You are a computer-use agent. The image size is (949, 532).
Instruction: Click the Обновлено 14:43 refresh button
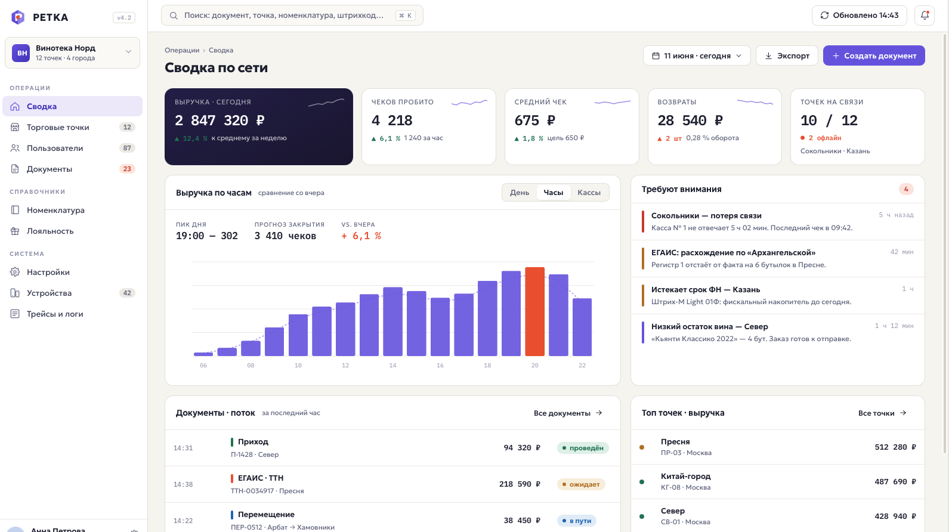coord(860,16)
